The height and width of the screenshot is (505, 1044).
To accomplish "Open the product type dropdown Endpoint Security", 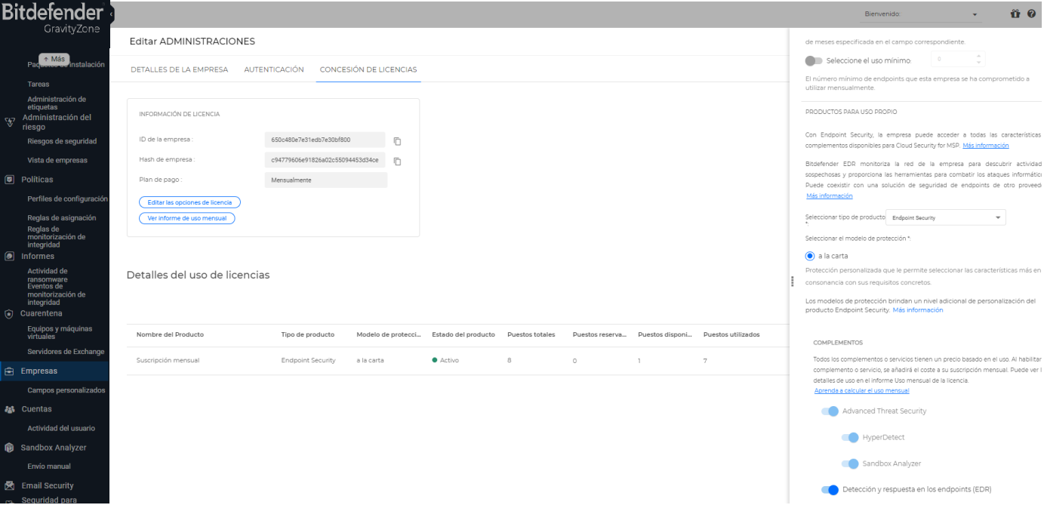I will 945,217.
